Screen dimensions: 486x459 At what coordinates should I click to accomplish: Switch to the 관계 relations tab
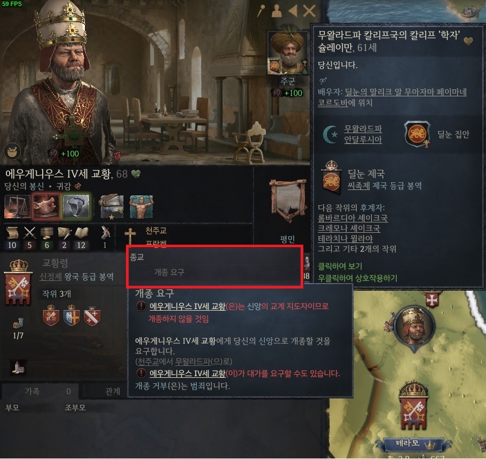pos(112,391)
